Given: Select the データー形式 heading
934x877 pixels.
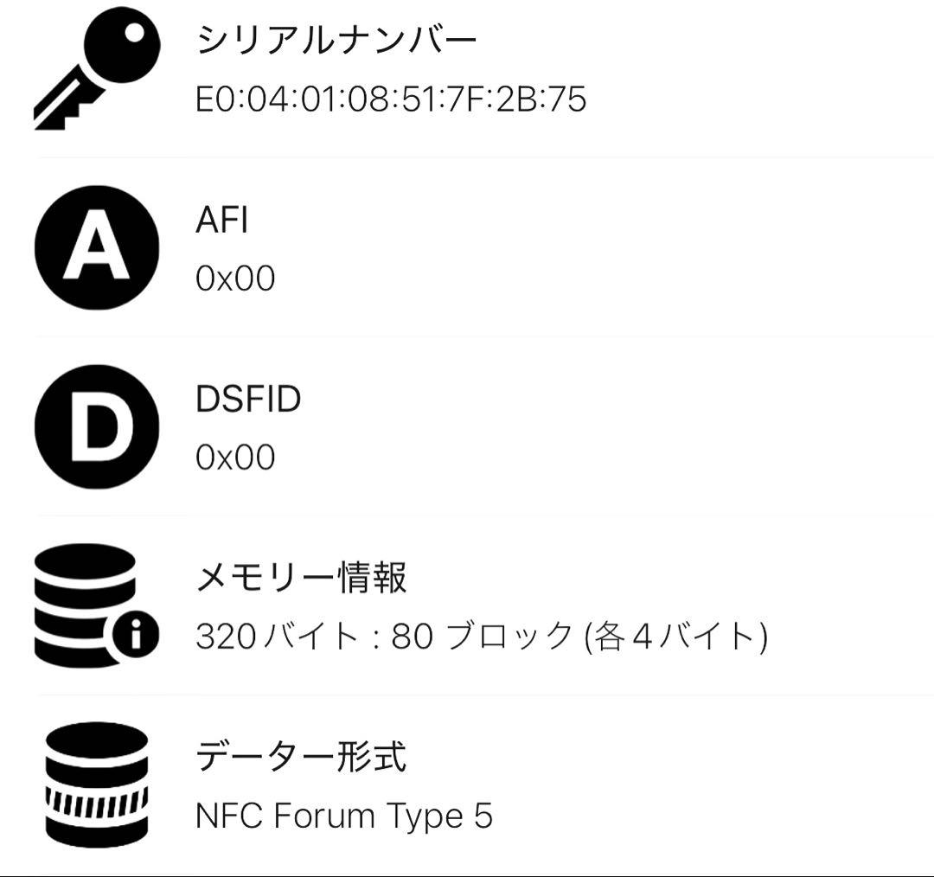Looking at the screenshot, I should pyautogui.click(x=301, y=757).
